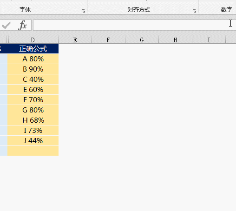Select column G header
Viewport: 236px width, 211px height.
pyautogui.click(x=142, y=40)
